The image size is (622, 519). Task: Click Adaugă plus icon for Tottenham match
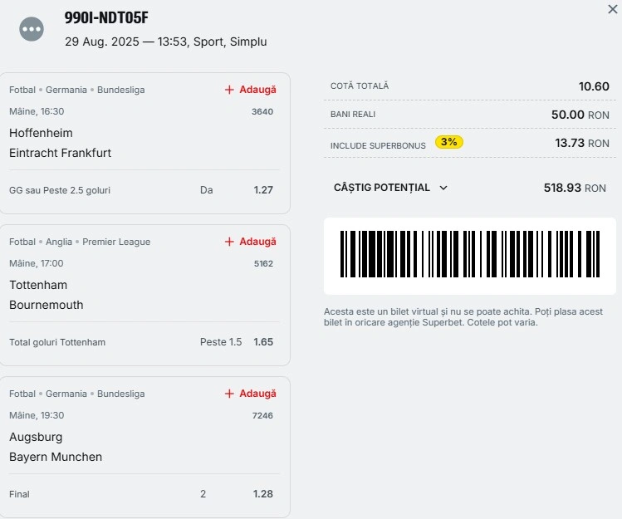(x=250, y=242)
